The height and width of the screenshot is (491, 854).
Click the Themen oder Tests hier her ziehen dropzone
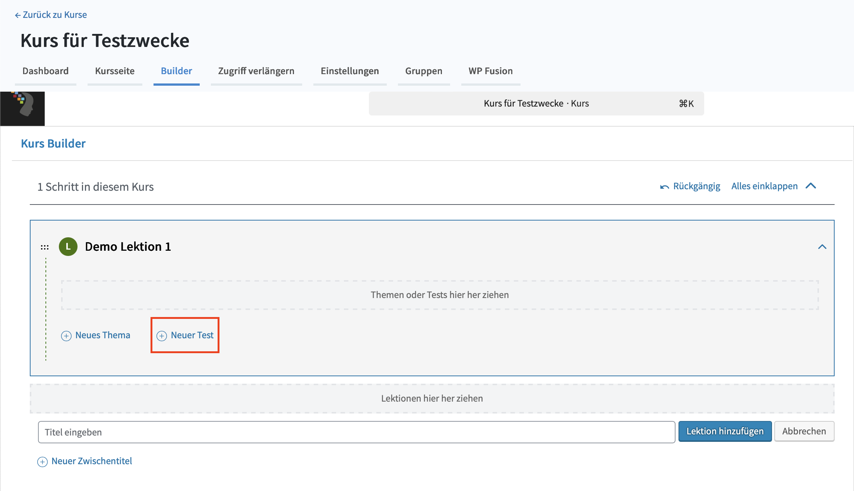click(440, 295)
